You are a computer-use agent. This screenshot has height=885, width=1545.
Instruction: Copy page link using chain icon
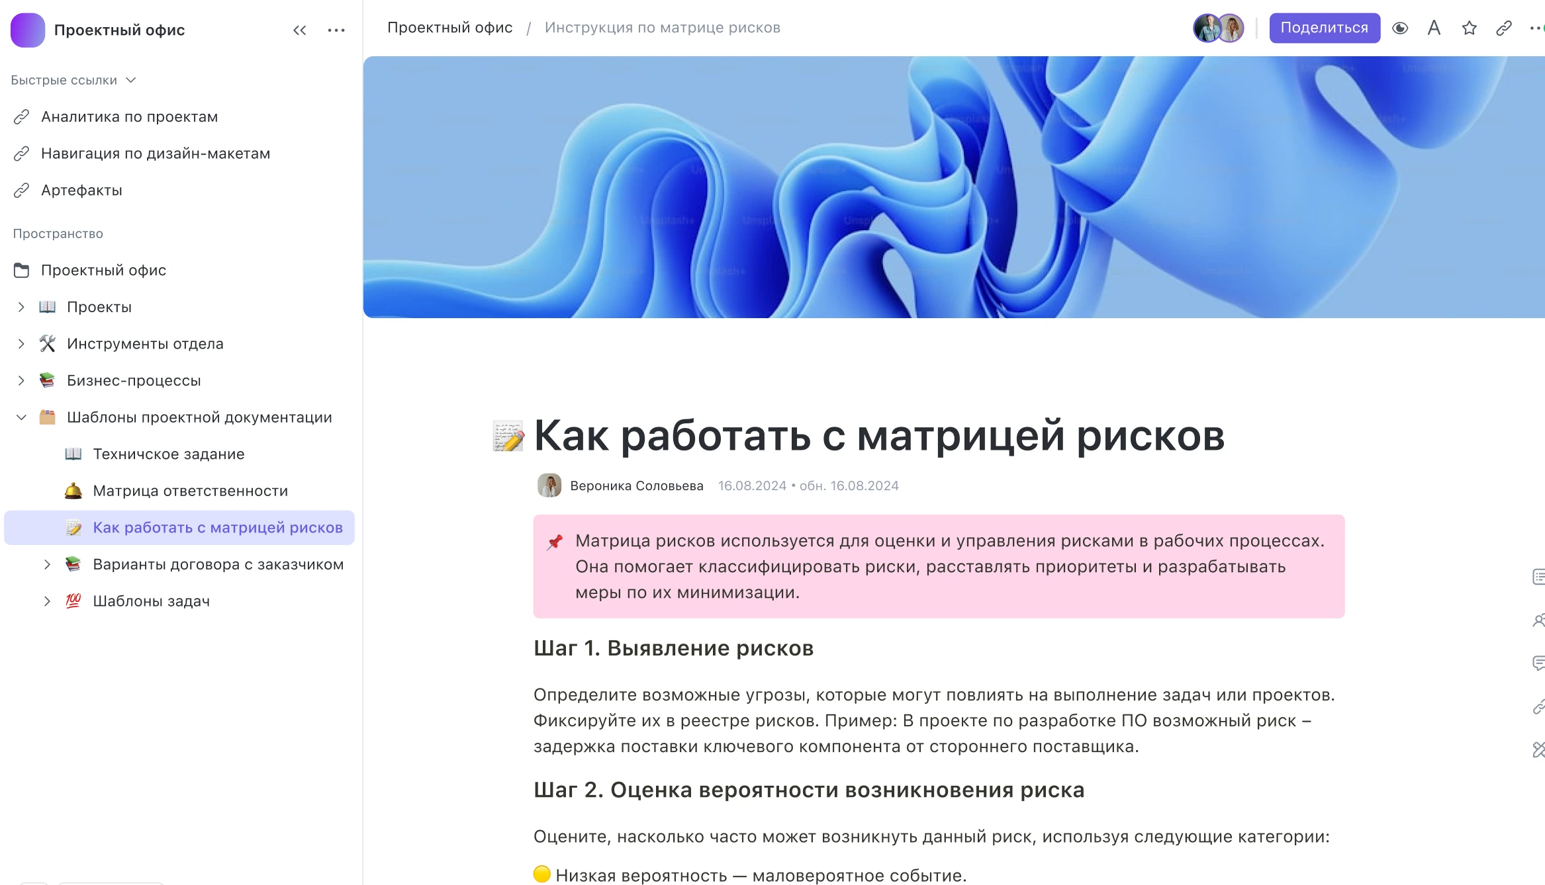[1503, 28]
